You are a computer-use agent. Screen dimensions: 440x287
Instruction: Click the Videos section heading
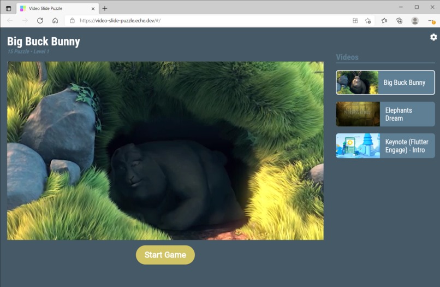coord(347,57)
